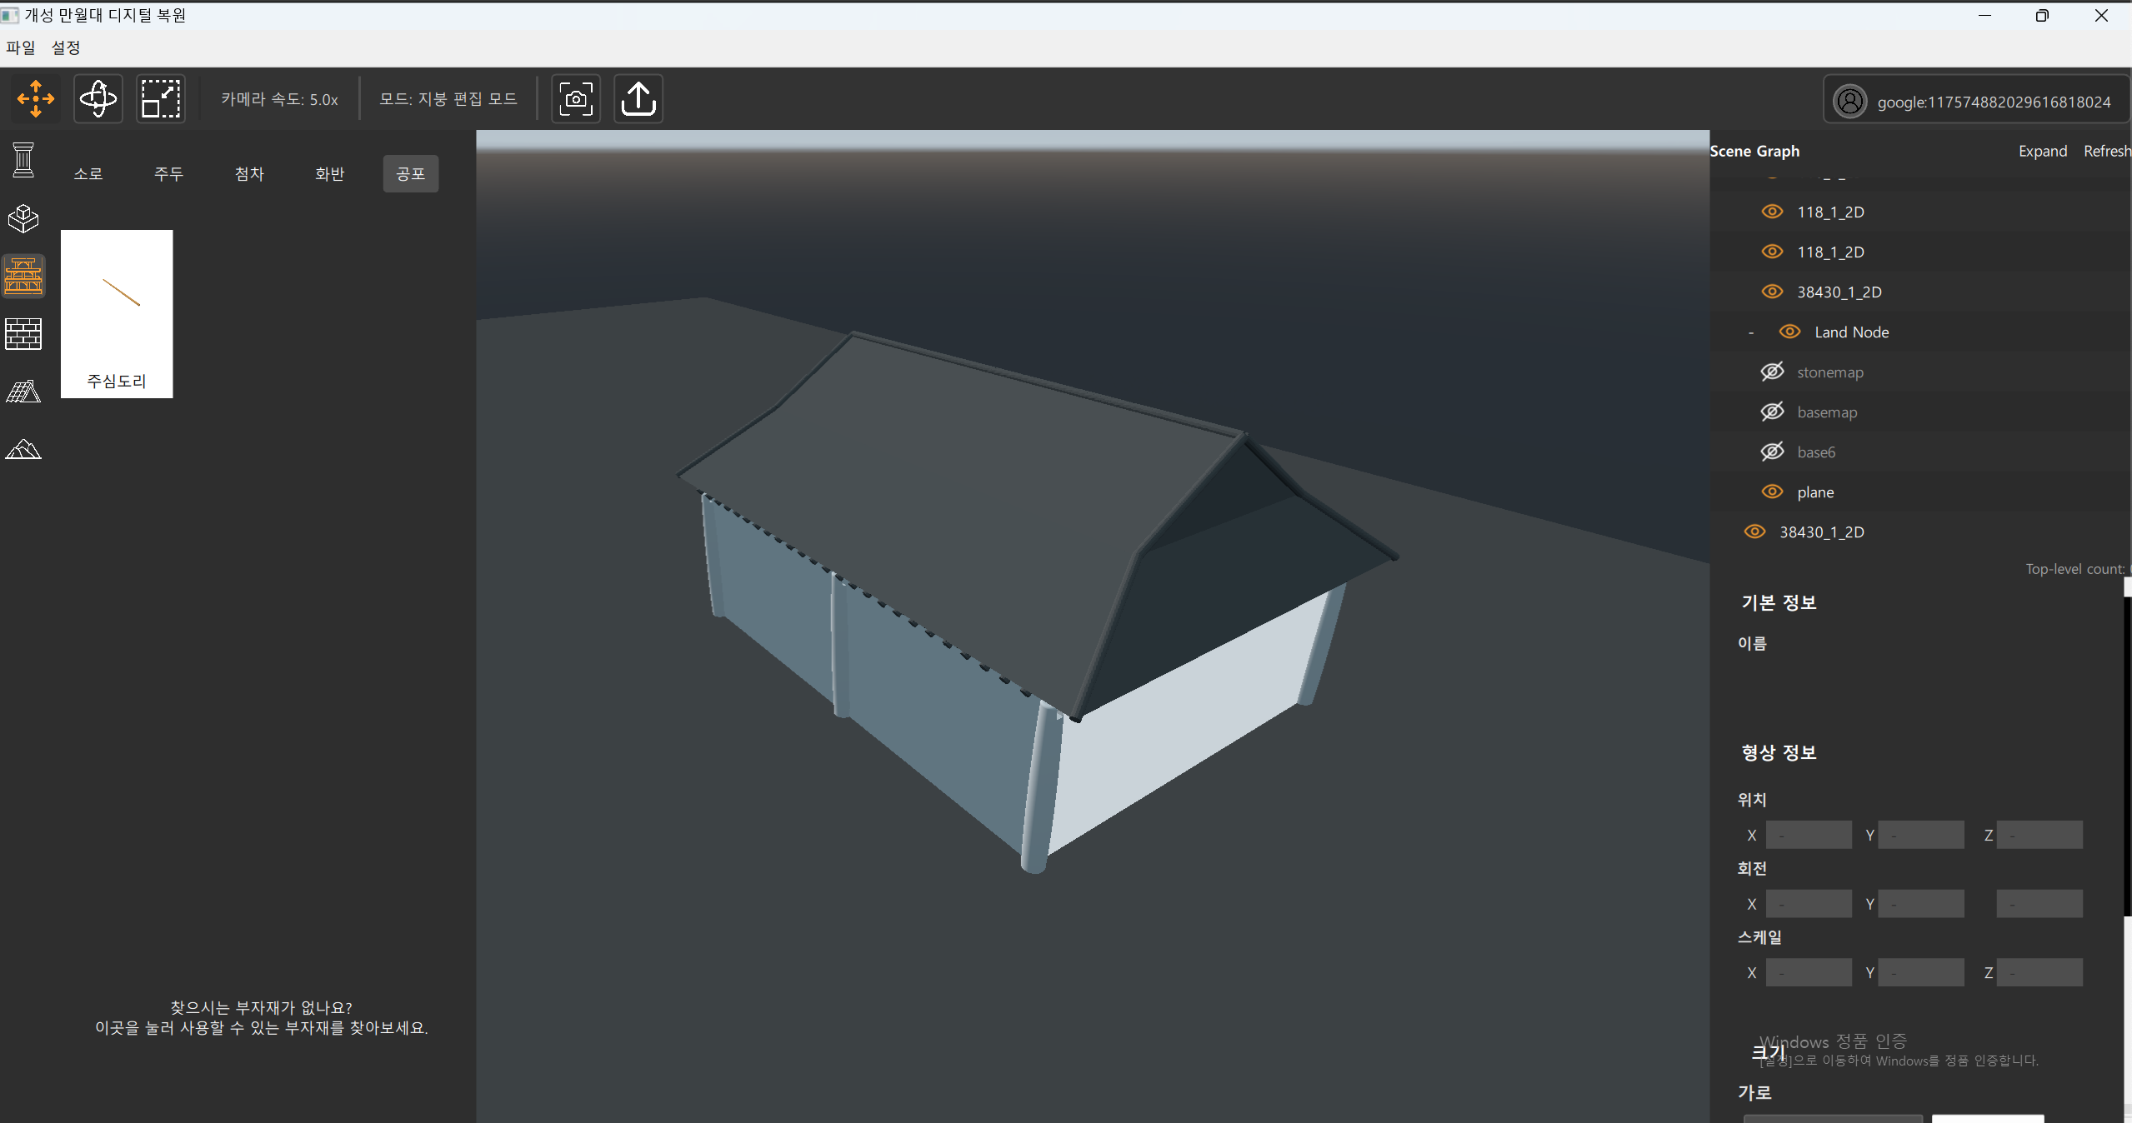The image size is (2132, 1123).
Task: Select the scale tool icon
Action: point(160,98)
